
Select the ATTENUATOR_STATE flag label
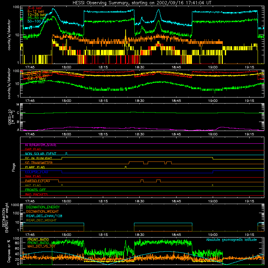click(41, 145)
